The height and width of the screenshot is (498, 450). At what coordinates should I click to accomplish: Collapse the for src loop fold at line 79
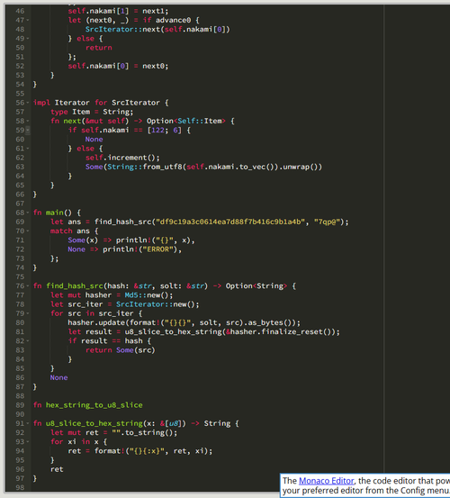(28, 313)
